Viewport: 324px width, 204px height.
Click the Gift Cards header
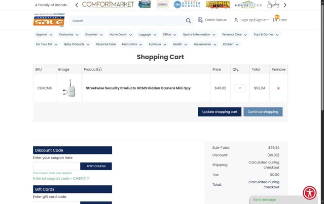click(x=73, y=189)
